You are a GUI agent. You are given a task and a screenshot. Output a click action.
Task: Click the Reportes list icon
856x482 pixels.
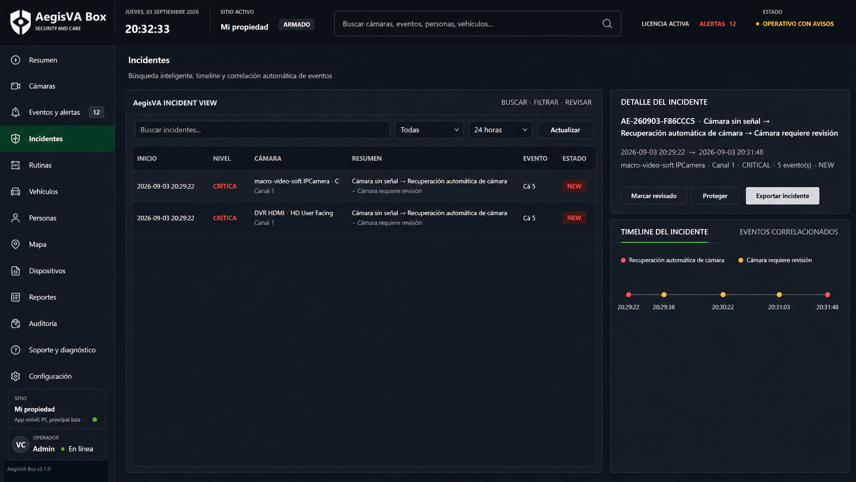(x=15, y=297)
